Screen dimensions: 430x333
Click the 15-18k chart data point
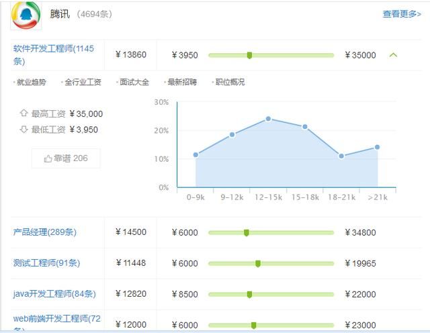pyautogui.click(x=305, y=127)
